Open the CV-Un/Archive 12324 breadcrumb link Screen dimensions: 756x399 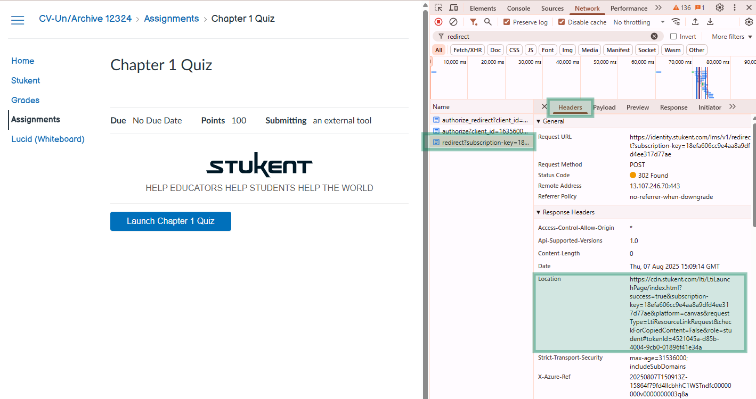[85, 19]
